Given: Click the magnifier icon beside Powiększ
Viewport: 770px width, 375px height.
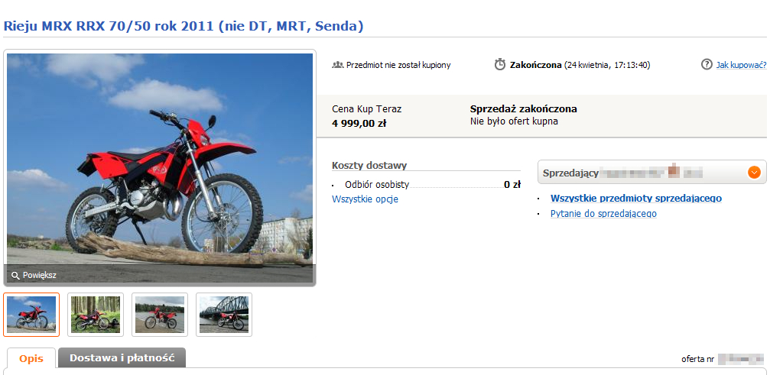Looking at the screenshot, I should [x=15, y=275].
